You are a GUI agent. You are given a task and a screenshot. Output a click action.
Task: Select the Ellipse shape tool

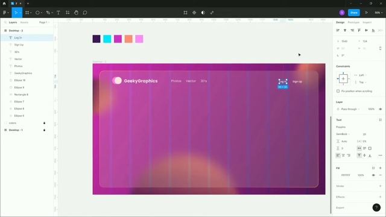click(x=38, y=13)
